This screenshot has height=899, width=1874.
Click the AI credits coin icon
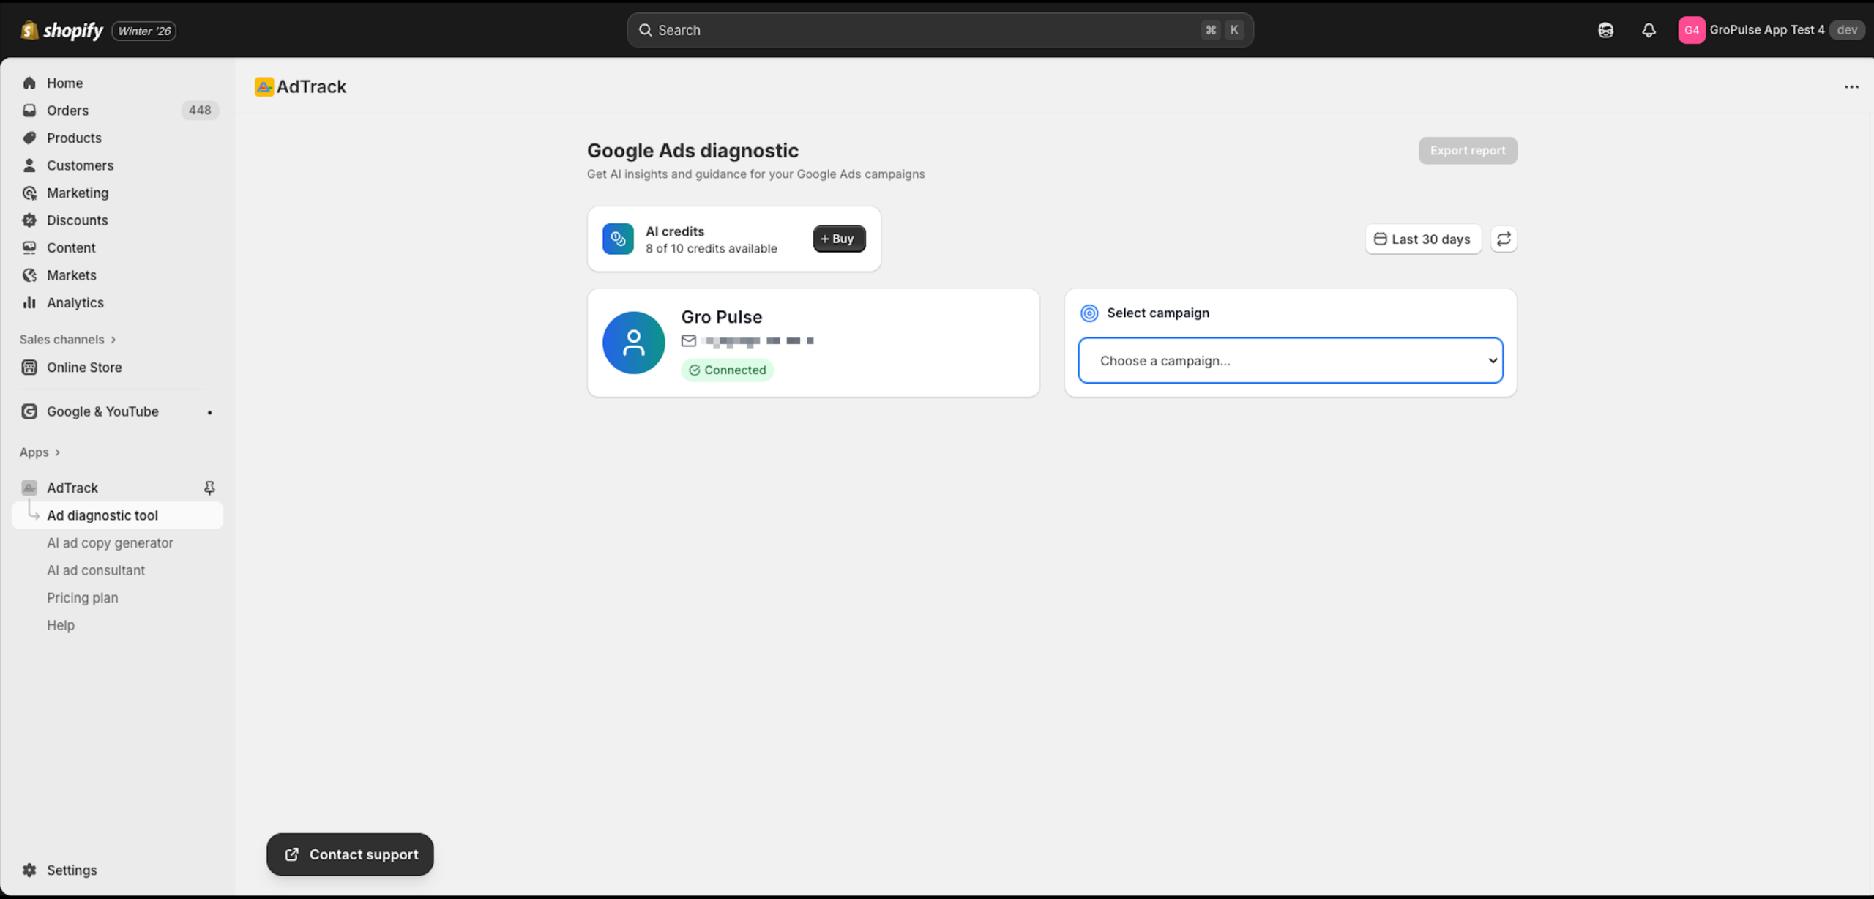coord(618,239)
